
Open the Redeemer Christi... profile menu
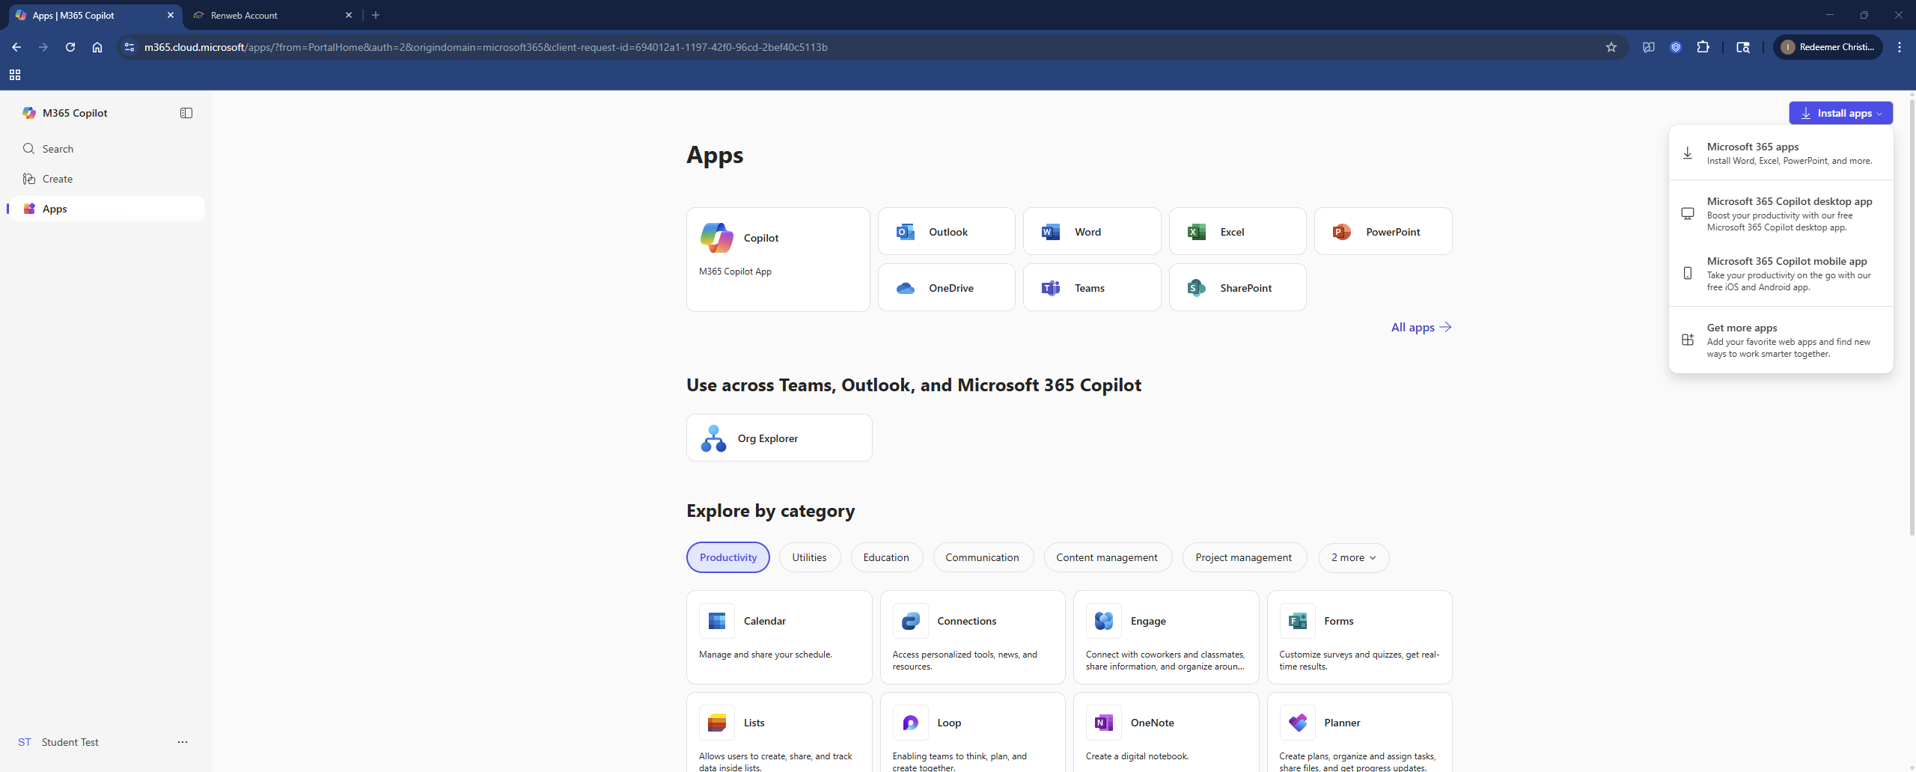point(1828,47)
